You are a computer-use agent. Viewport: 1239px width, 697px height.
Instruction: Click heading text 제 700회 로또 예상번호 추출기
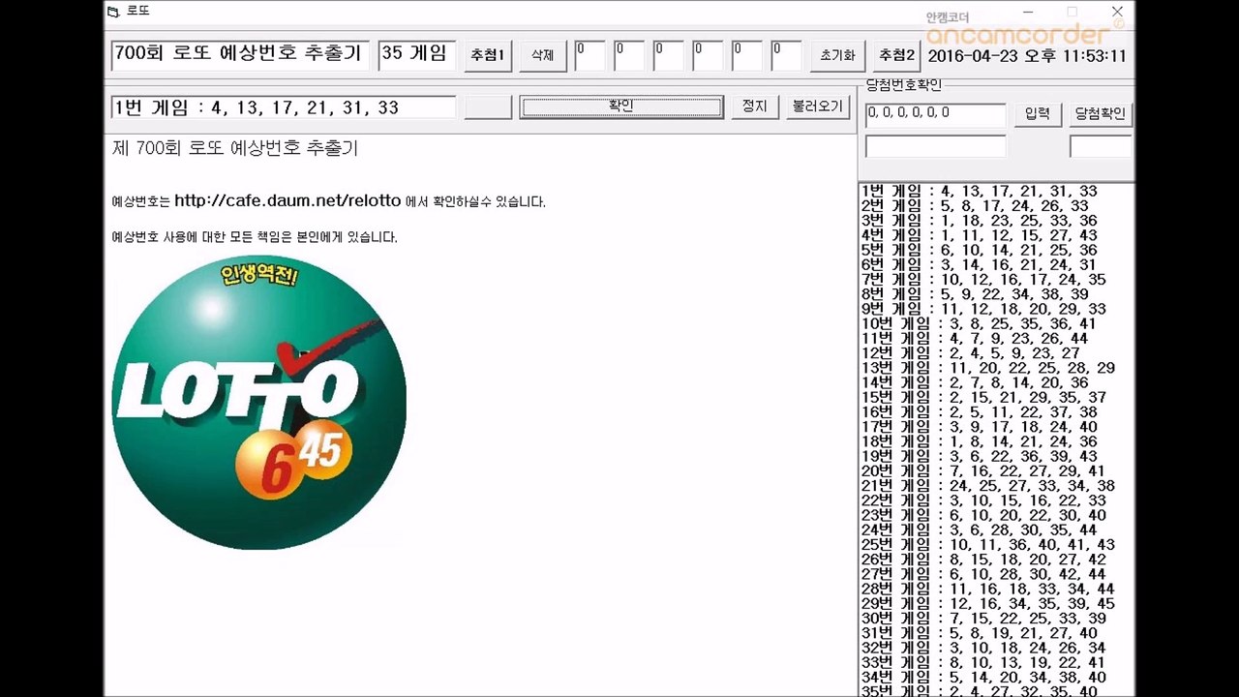pos(235,148)
